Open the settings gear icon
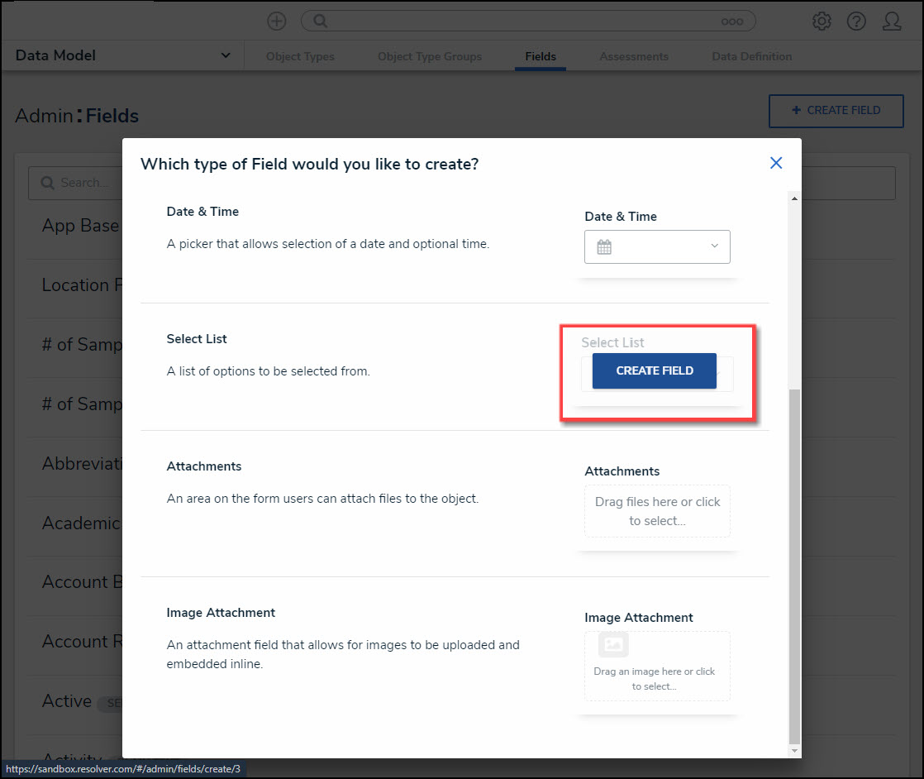Viewport: 924px width, 779px height. point(822,22)
